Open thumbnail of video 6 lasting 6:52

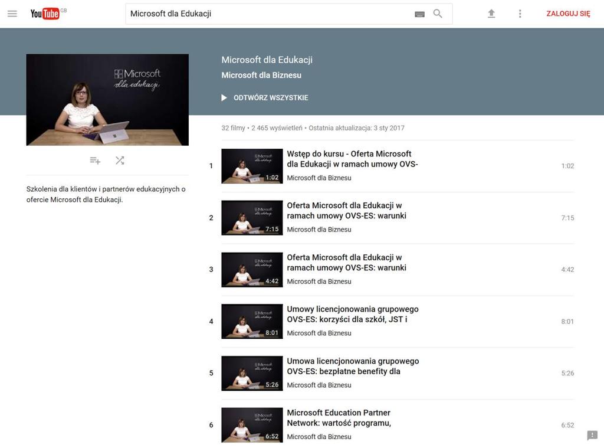[252, 425]
